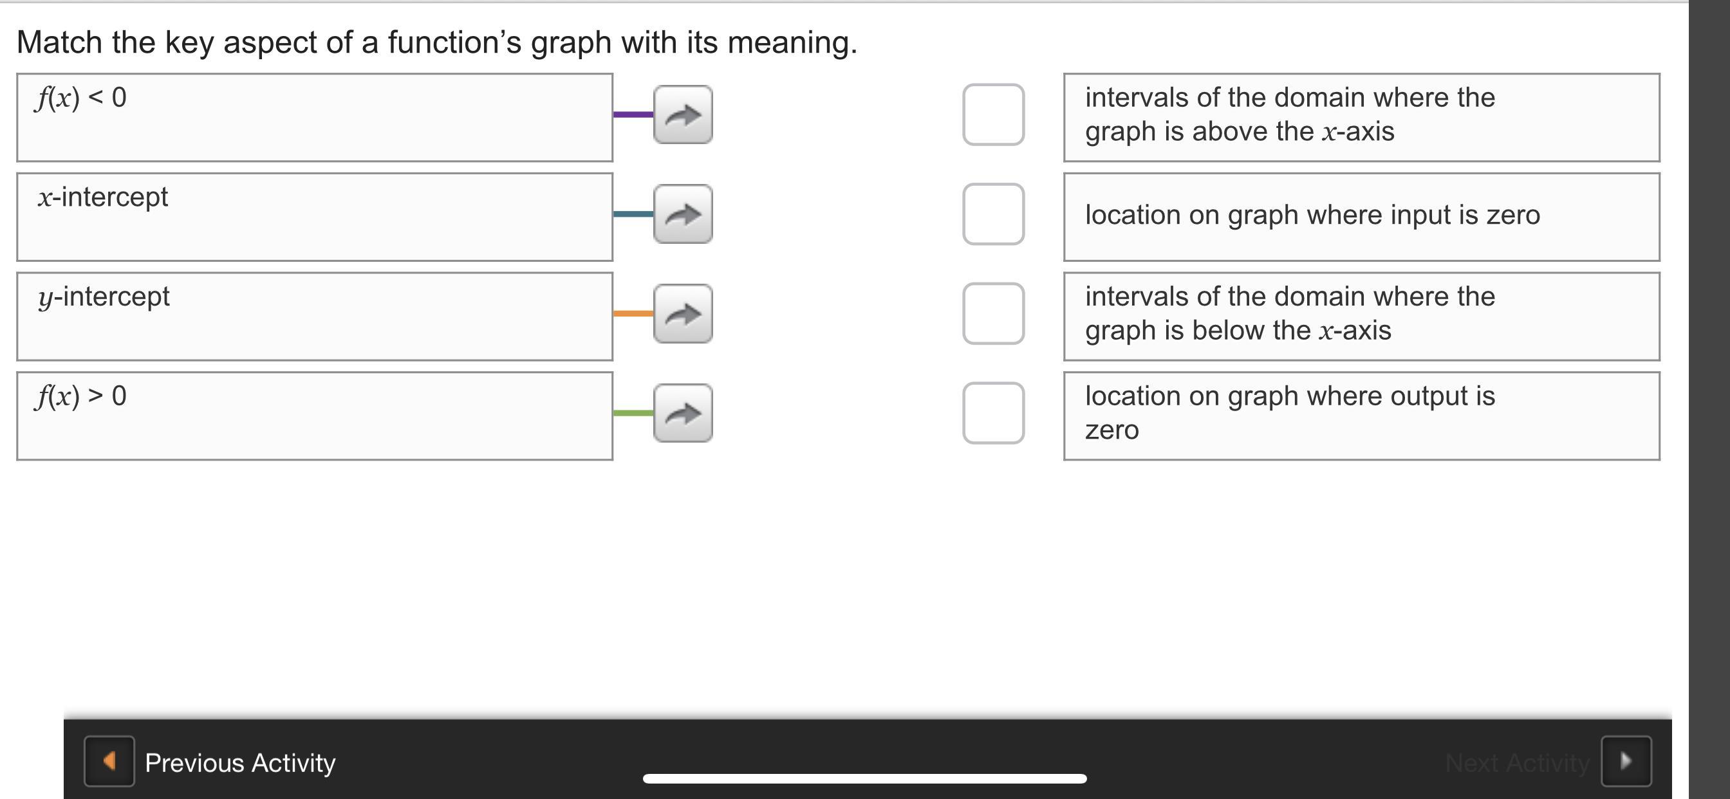
Task: Select the empty box beside 'below the x-axis'
Action: click(993, 313)
